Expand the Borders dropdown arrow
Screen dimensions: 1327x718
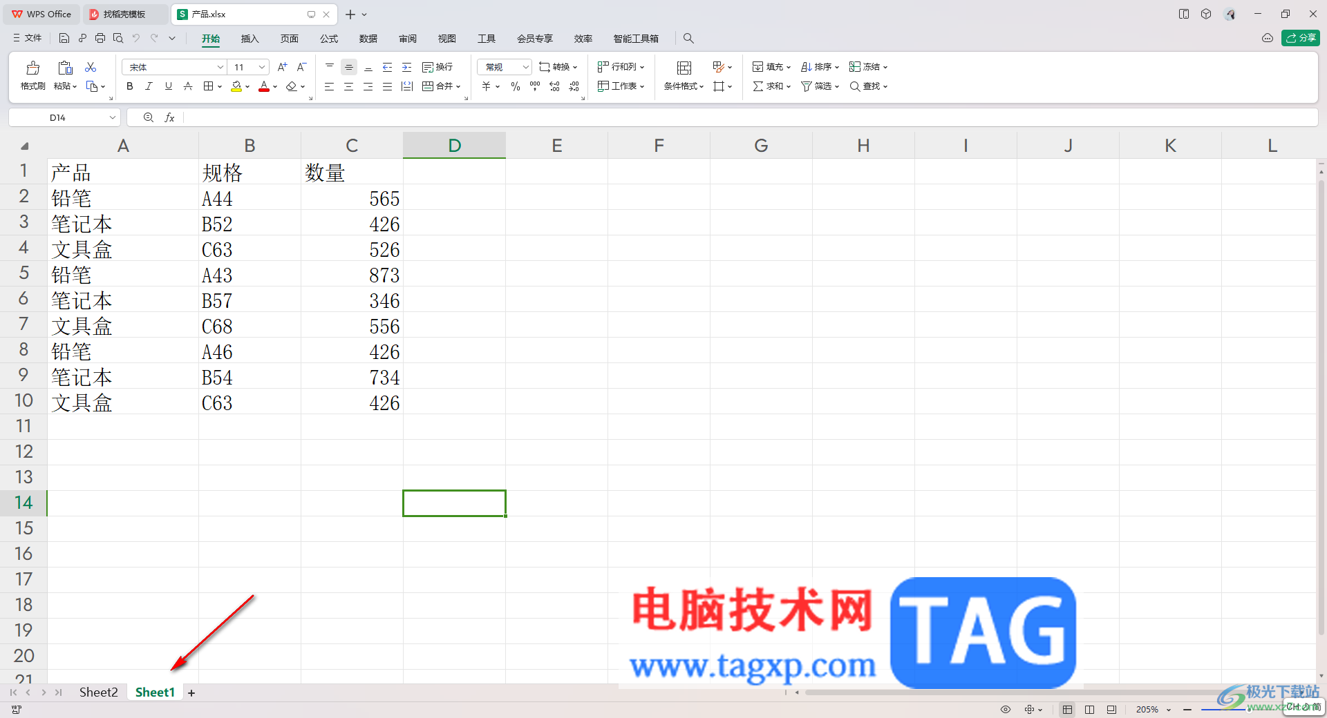coord(220,87)
